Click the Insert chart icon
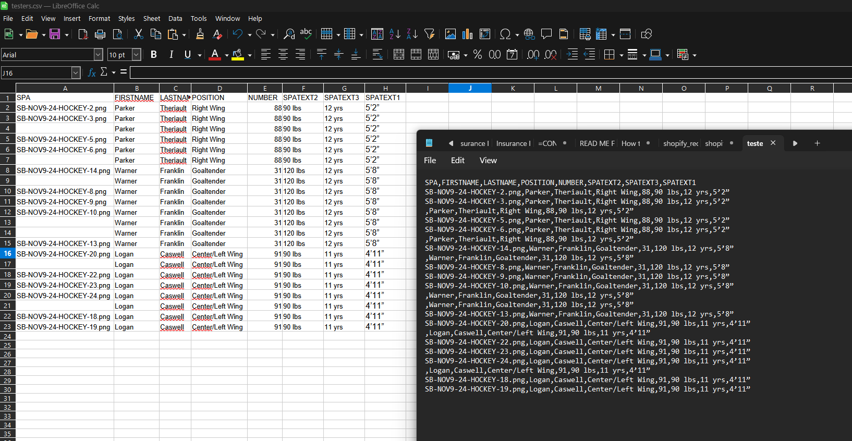This screenshot has height=441, width=852. click(468, 34)
